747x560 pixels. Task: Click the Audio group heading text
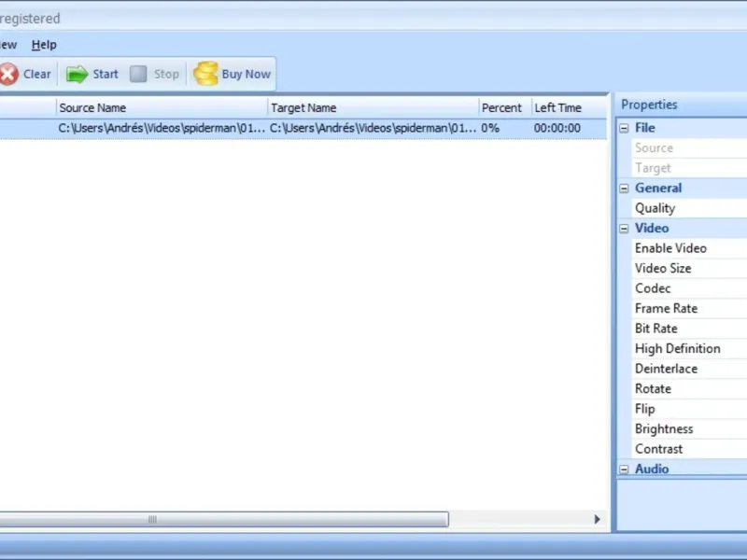coord(652,469)
